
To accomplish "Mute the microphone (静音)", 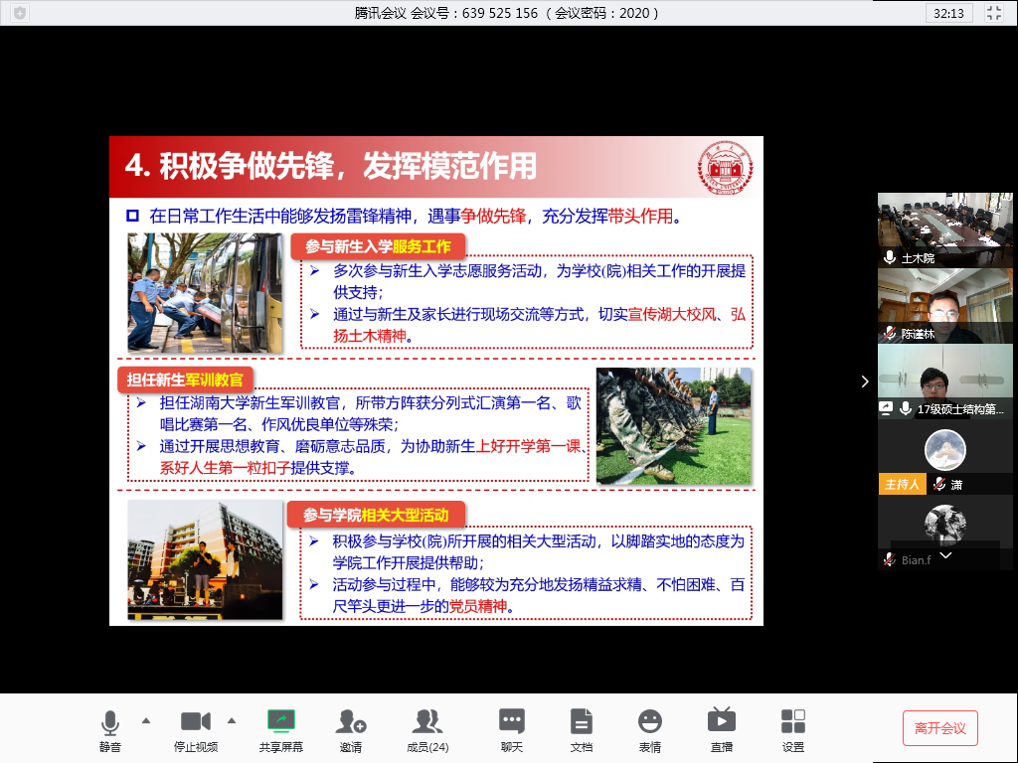I will pos(110,728).
